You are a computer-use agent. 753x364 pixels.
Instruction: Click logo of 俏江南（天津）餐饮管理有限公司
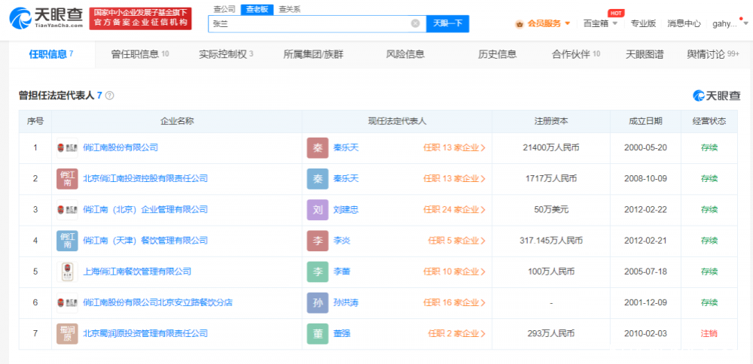[67, 241]
